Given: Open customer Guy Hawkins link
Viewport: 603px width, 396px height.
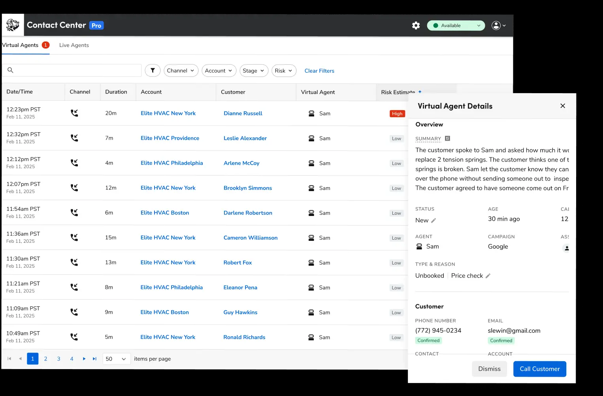Looking at the screenshot, I should coord(240,312).
